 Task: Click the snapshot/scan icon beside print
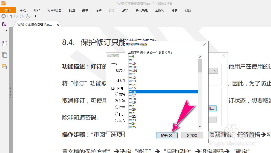pos(10,16)
